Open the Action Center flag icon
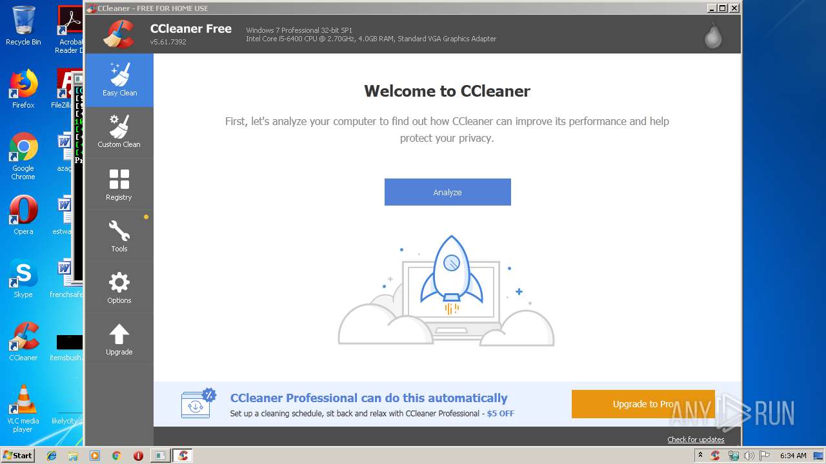 point(764,456)
